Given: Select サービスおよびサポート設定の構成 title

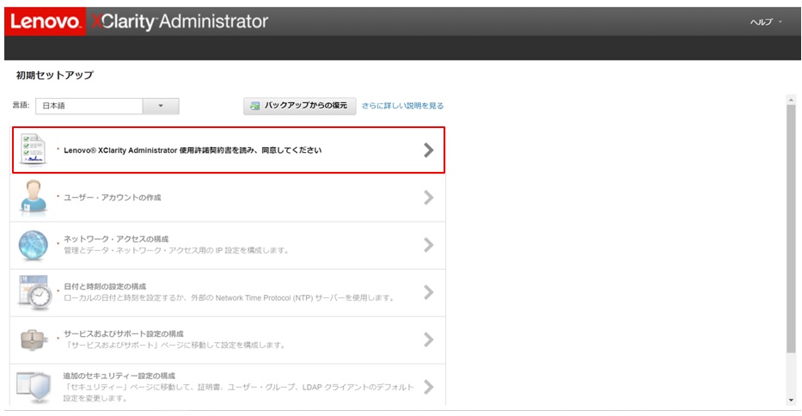Looking at the screenshot, I should (x=123, y=333).
